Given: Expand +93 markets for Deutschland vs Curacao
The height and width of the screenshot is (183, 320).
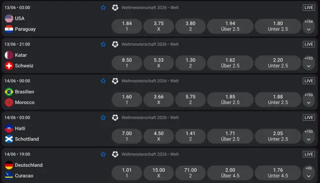Looking at the screenshot, I should pyautogui.click(x=309, y=173).
